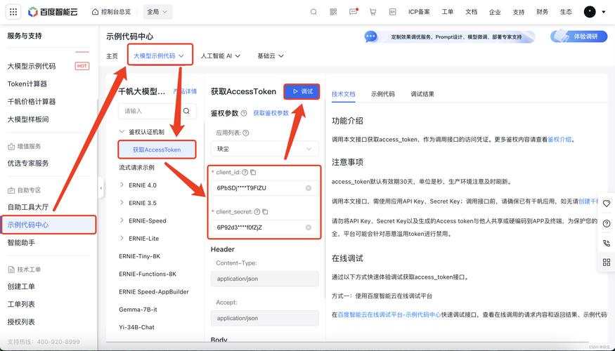
Task: Select 获取AccessToken in the tree
Action: click(x=157, y=150)
